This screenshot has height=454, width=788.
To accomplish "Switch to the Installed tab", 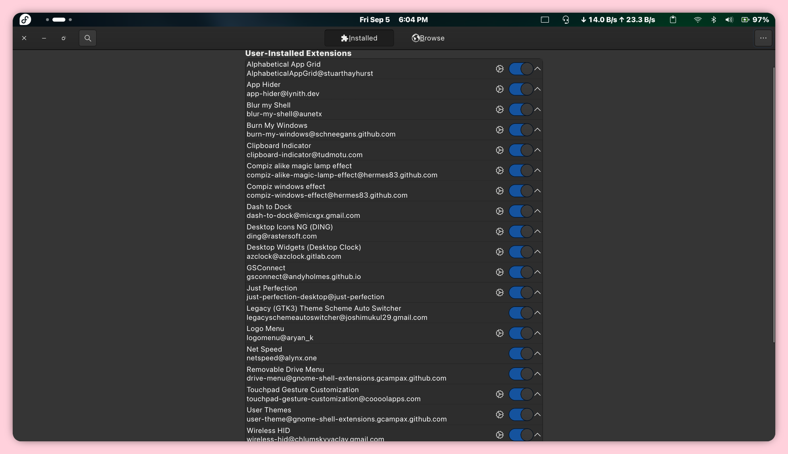I will point(359,38).
